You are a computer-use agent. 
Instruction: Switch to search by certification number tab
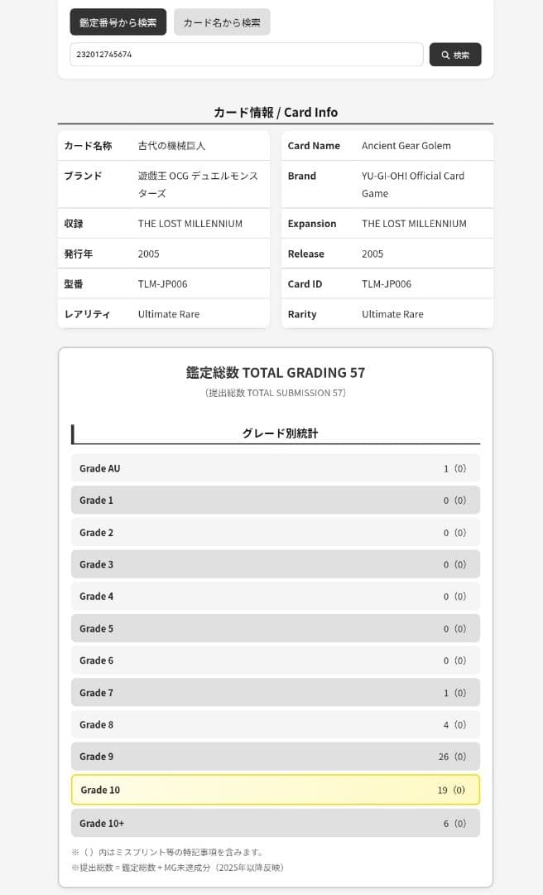pos(118,22)
